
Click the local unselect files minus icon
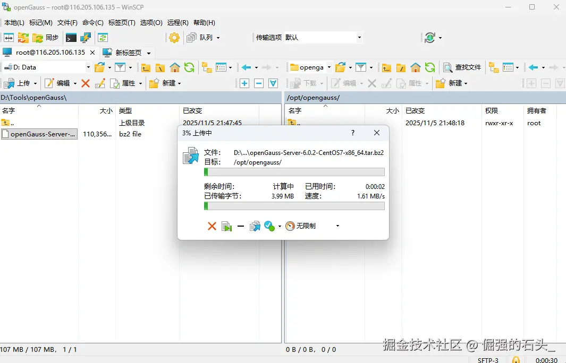pos(259,83)
